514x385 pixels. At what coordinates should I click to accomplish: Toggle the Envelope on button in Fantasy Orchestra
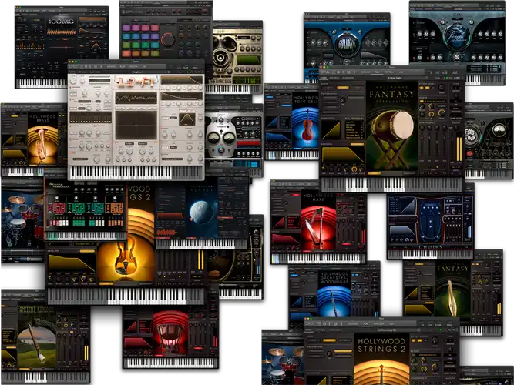click(357, 144)
